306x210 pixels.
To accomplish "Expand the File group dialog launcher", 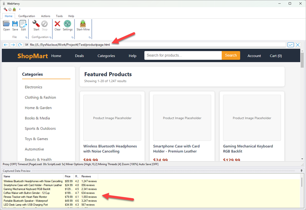I will pyautogui.click(x=26, y=37).
